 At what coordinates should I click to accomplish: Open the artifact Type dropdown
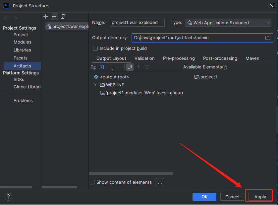(x=228, y=23)
